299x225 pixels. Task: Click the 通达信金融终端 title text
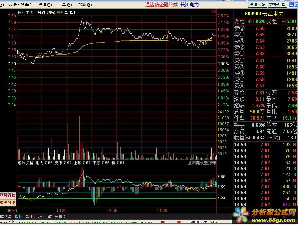[x=161, y=5]
